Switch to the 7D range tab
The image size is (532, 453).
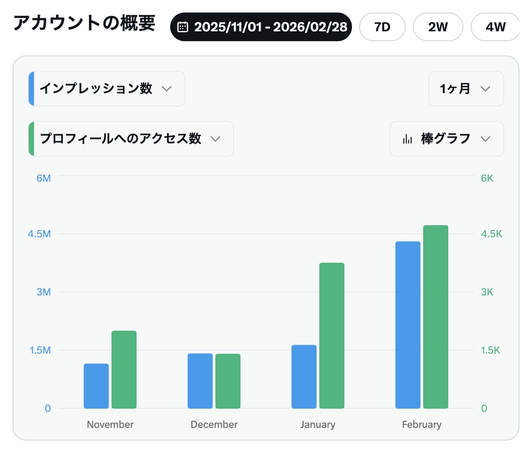click(382, 27)
